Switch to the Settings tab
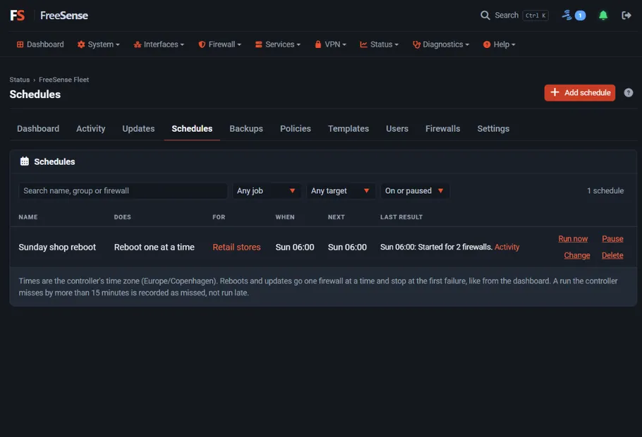The height and width of the screenshot is (437, 642). click(x=493, y=128)
